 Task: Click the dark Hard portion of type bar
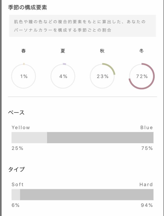coord(87,195)
